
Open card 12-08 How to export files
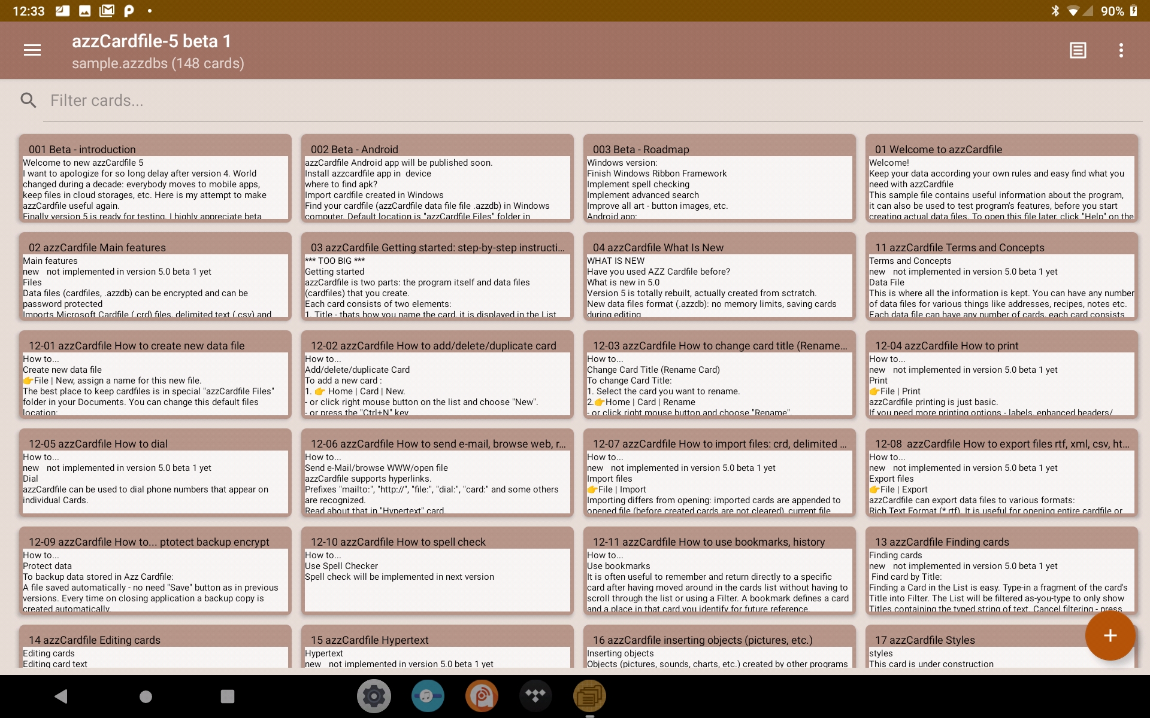[1001, 472]
